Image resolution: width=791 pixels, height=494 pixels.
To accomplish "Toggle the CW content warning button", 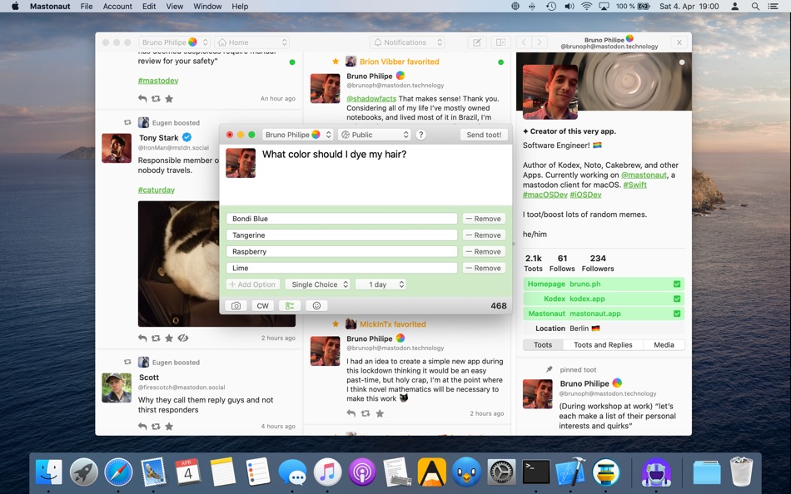I will pyautogui.click(x=263, y=305).
